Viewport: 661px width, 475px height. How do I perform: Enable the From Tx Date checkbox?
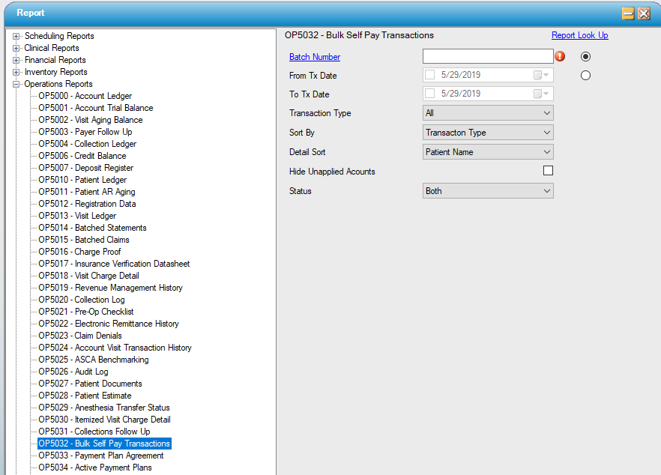coord(430,75)
